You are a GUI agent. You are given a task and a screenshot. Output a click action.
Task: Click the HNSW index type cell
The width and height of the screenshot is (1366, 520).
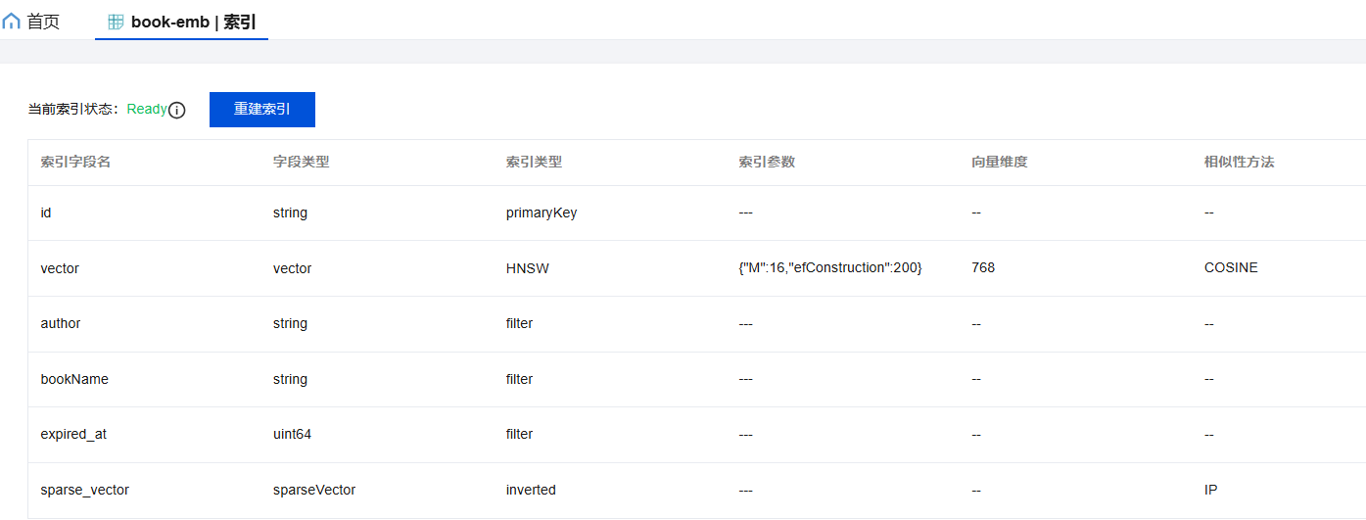tap(527, 268)
